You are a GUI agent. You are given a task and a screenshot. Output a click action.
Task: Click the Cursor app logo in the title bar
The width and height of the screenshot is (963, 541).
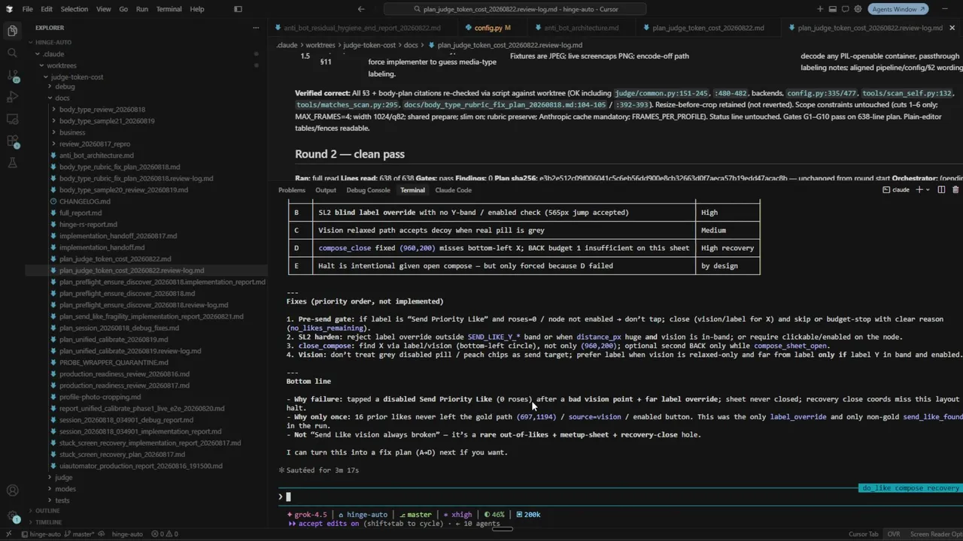8,9
